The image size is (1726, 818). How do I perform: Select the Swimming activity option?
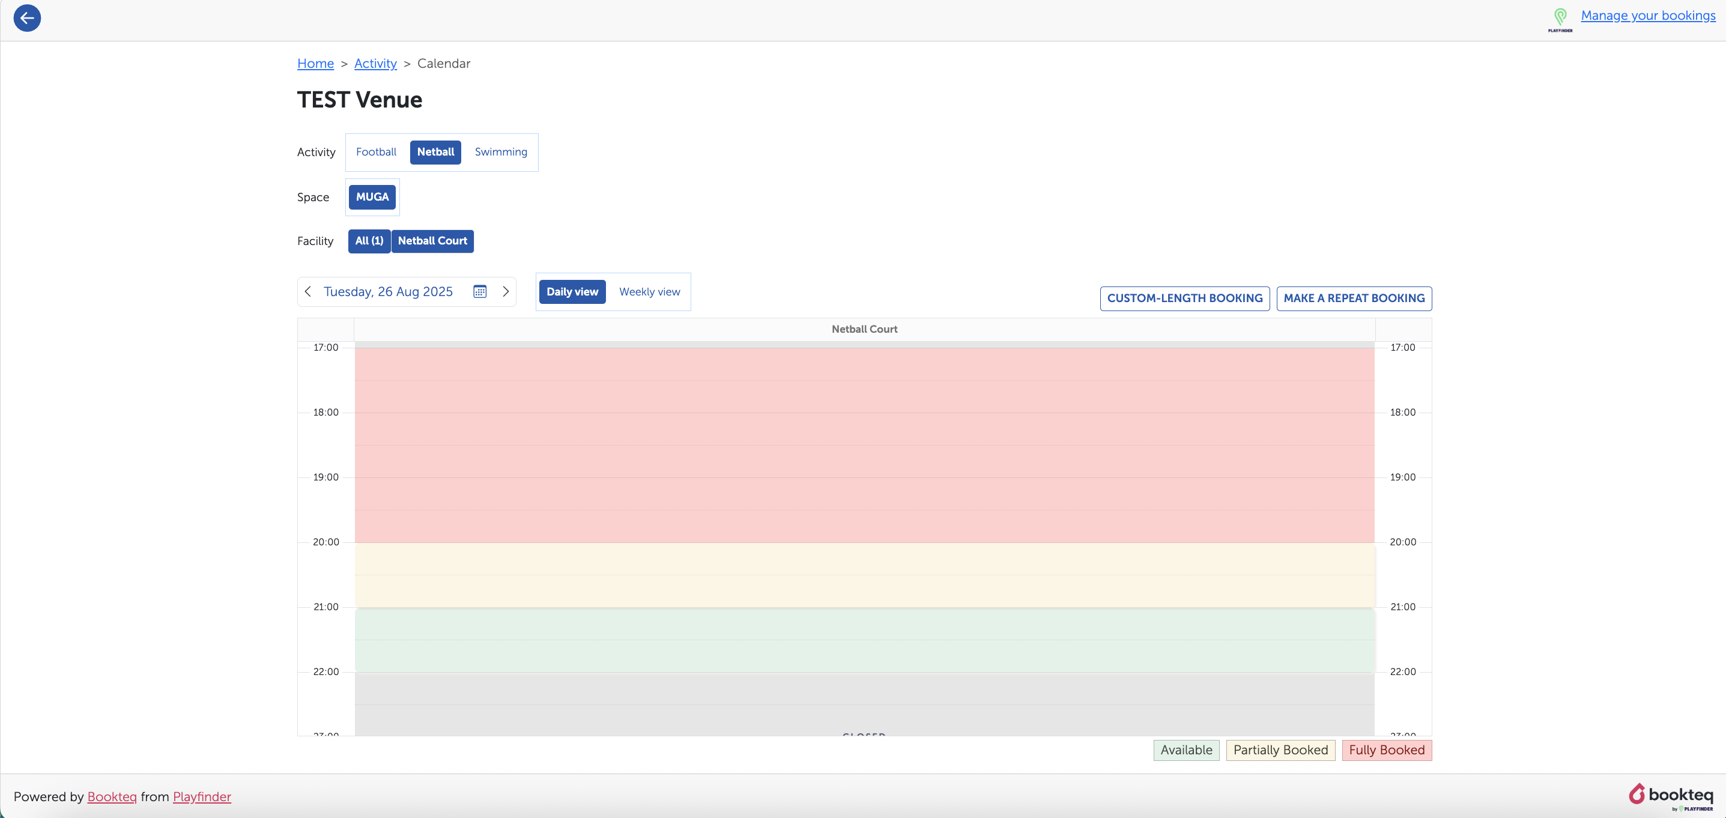(x=500, y=152)
